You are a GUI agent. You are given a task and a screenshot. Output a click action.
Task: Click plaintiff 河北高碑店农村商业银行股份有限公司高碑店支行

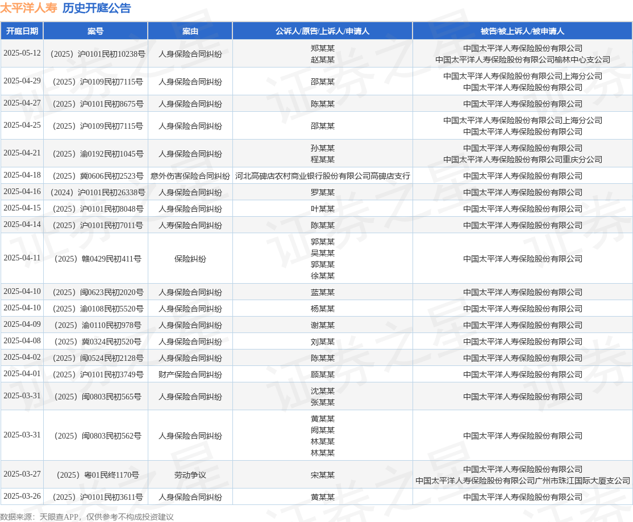point(323,176)
